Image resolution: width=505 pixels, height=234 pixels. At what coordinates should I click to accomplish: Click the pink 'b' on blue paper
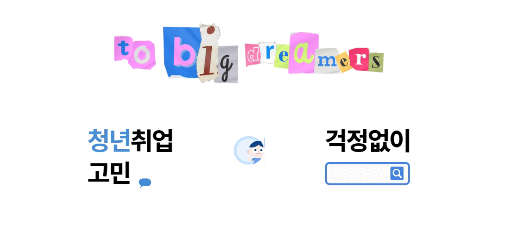(x=182, y=53)
